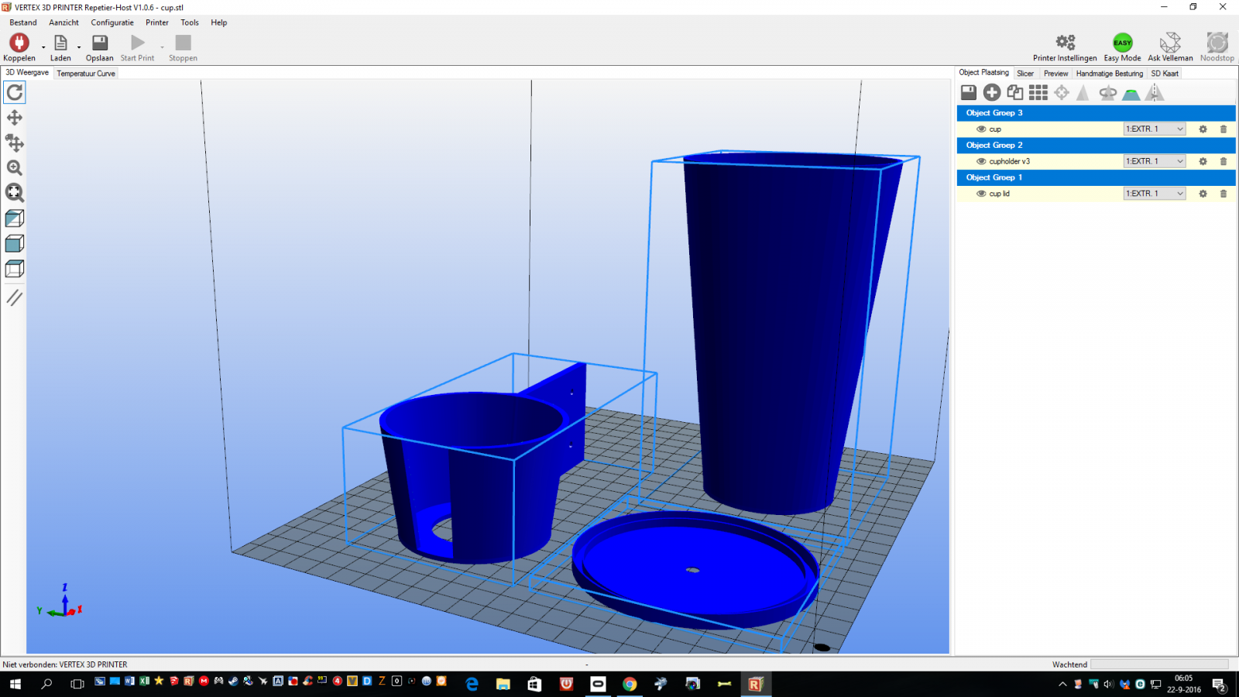The height and width of the screenshot is (697, 1239).
Task: Open extruder dropdown for cup
Action: [1155, 129]
